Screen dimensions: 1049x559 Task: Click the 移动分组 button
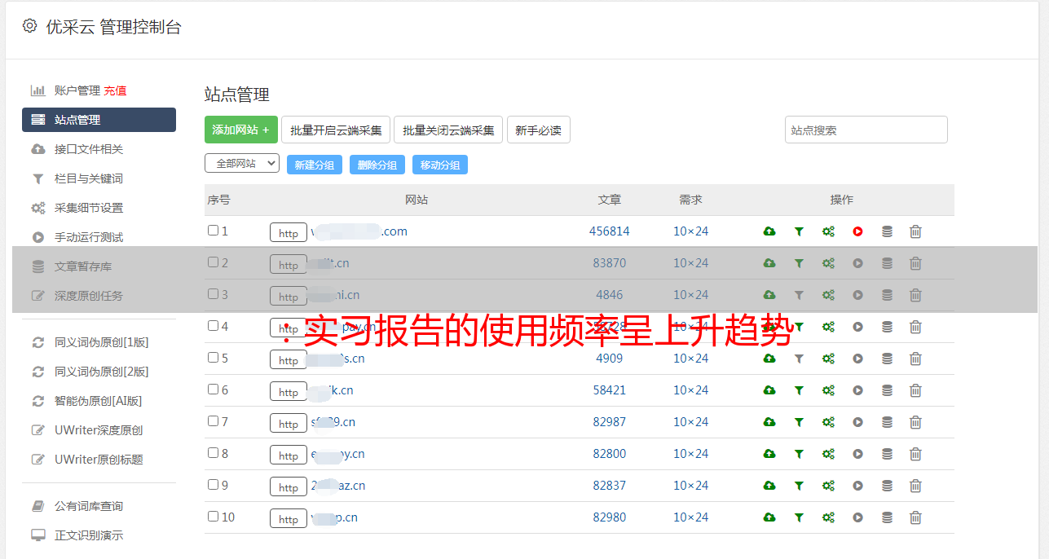tap(440, 165)
